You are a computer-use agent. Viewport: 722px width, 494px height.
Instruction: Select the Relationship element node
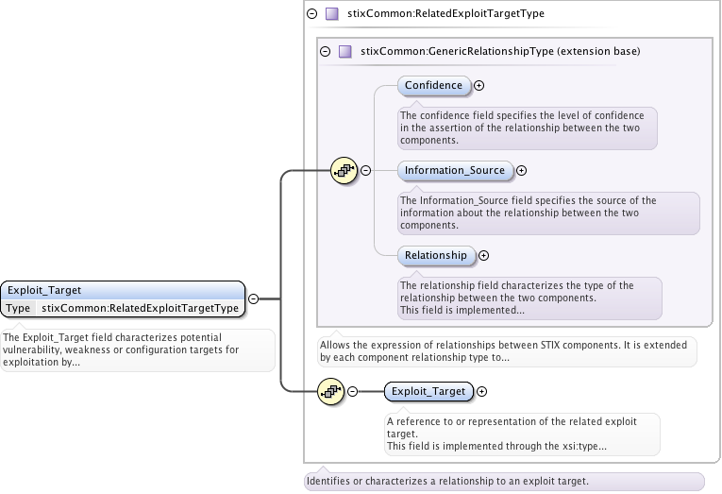pyautogui.click(x=435, y=255)
